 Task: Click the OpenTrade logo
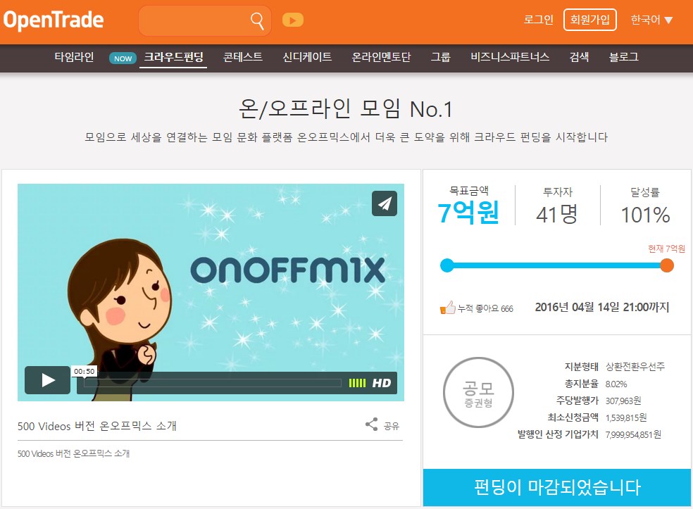click(x=54, y=20)
